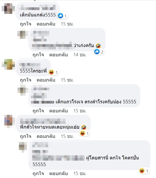The width and height of the screenshot is (156, 178).
Task: Click like reaction icon on เด็กมันแกล้ง5555 comment
Action: [60, 16]
